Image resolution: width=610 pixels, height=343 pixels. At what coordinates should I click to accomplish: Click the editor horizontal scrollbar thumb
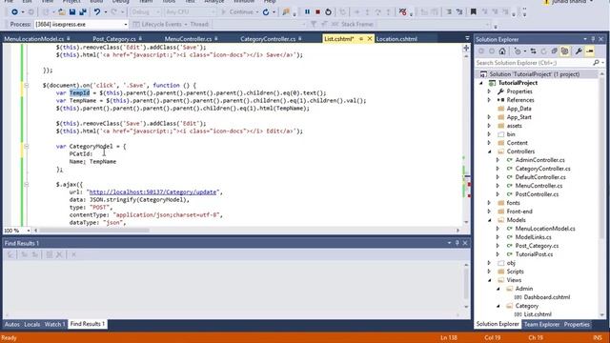click(94, 231)
